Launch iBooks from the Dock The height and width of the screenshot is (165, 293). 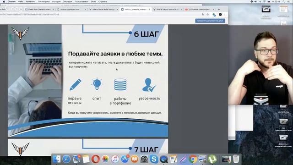tap(135, 159)
